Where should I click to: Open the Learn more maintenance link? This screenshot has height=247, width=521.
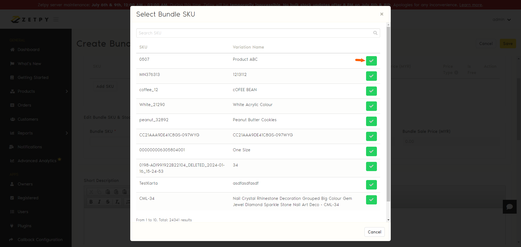point(471,5)
